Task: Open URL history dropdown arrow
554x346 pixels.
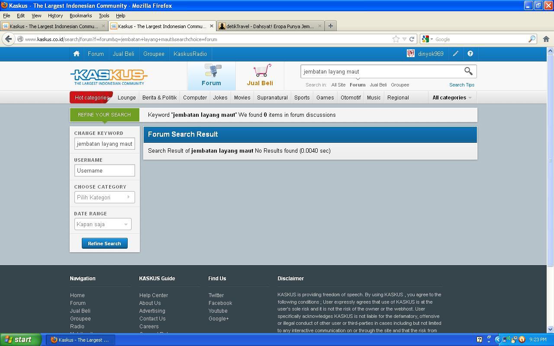Action: (404, 39)
